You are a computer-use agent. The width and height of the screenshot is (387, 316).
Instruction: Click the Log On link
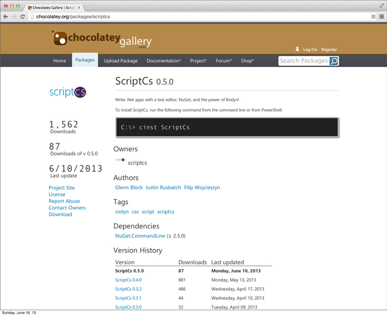tap(310, 50)
